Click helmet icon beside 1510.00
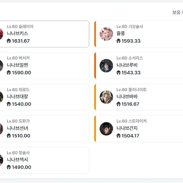 pyautogui.click(x=9, y=136)
